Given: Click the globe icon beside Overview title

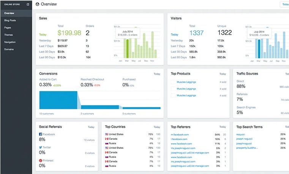Looking at the screenshot, I should point(38,4).
